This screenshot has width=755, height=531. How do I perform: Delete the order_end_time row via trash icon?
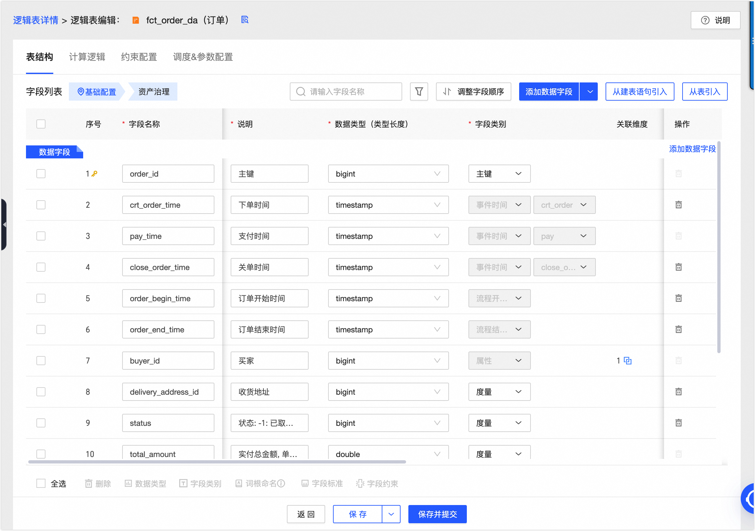tap(678, 329)
